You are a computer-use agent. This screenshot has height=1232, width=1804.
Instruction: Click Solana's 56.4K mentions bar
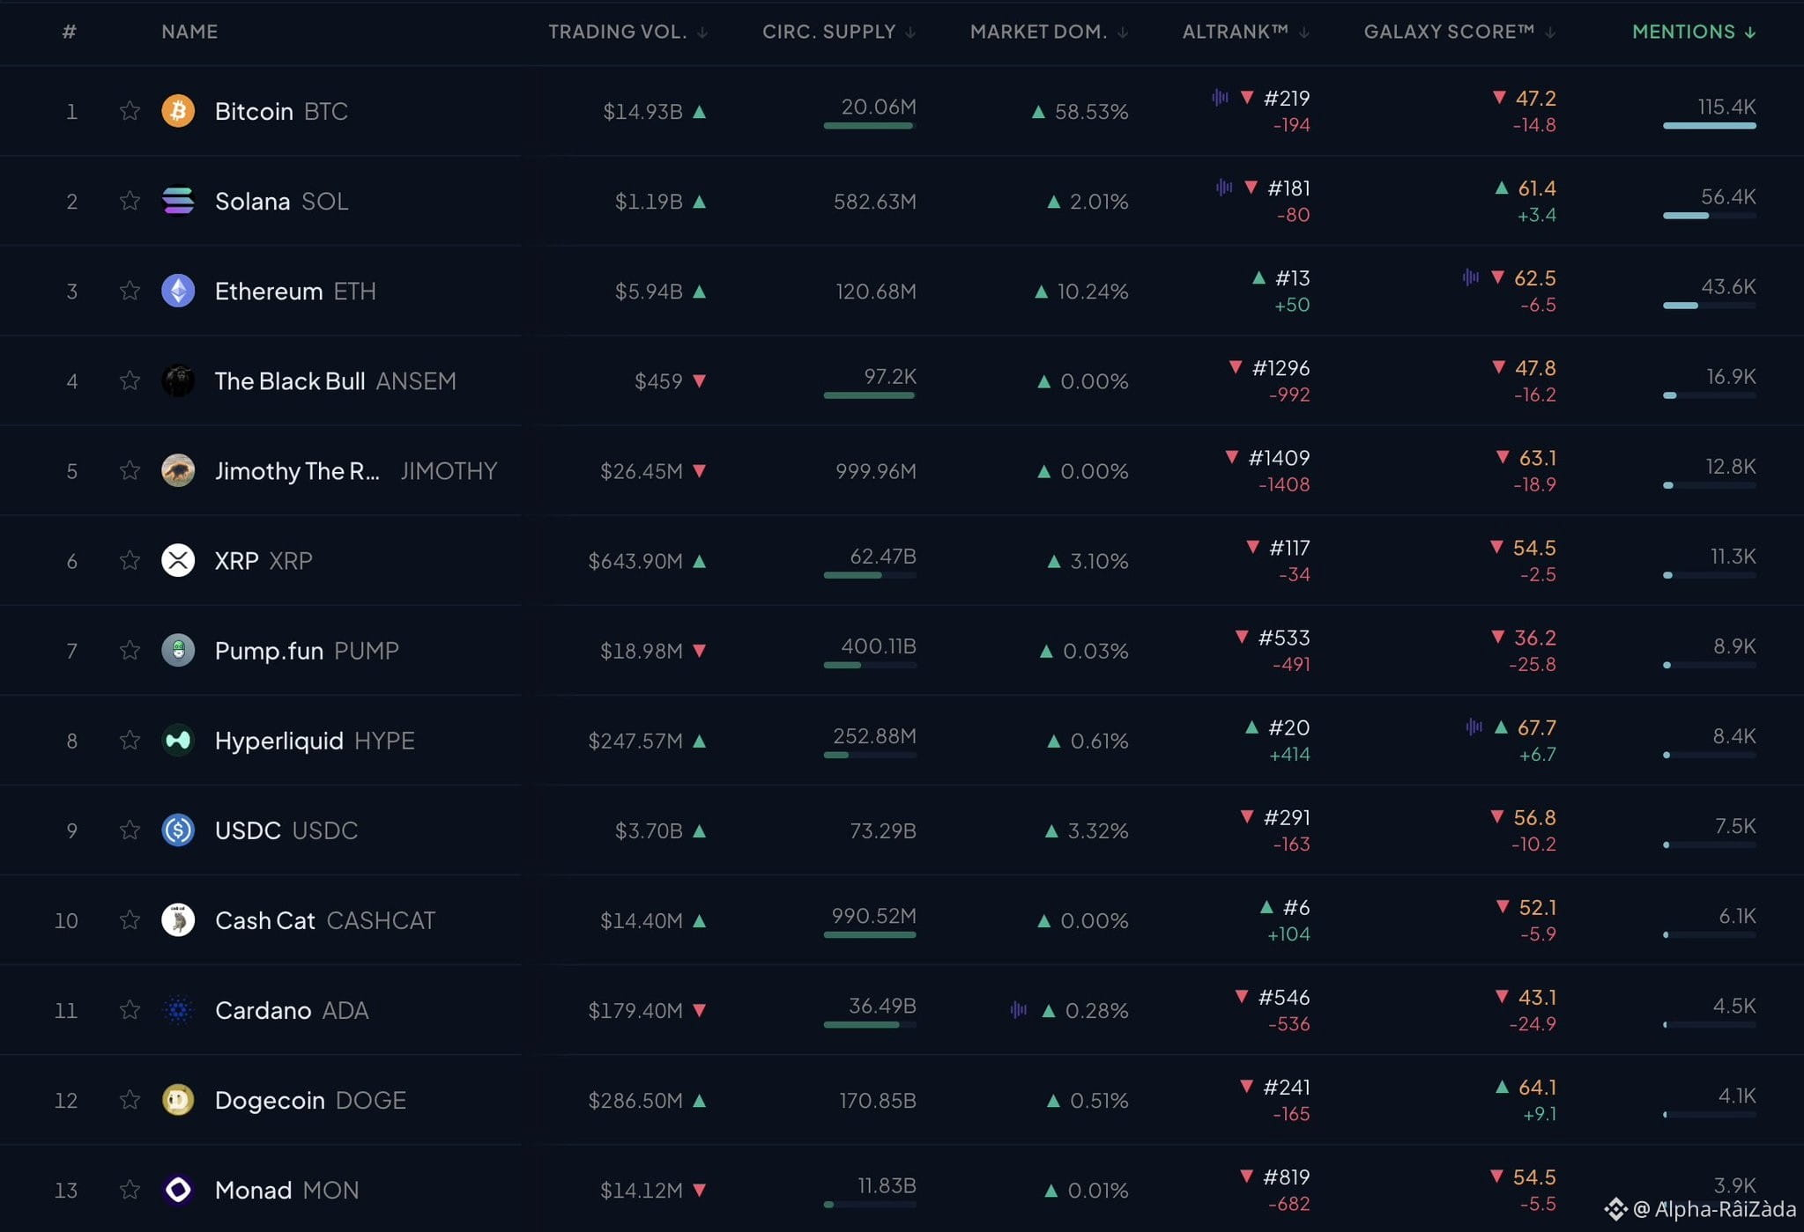1710,215
